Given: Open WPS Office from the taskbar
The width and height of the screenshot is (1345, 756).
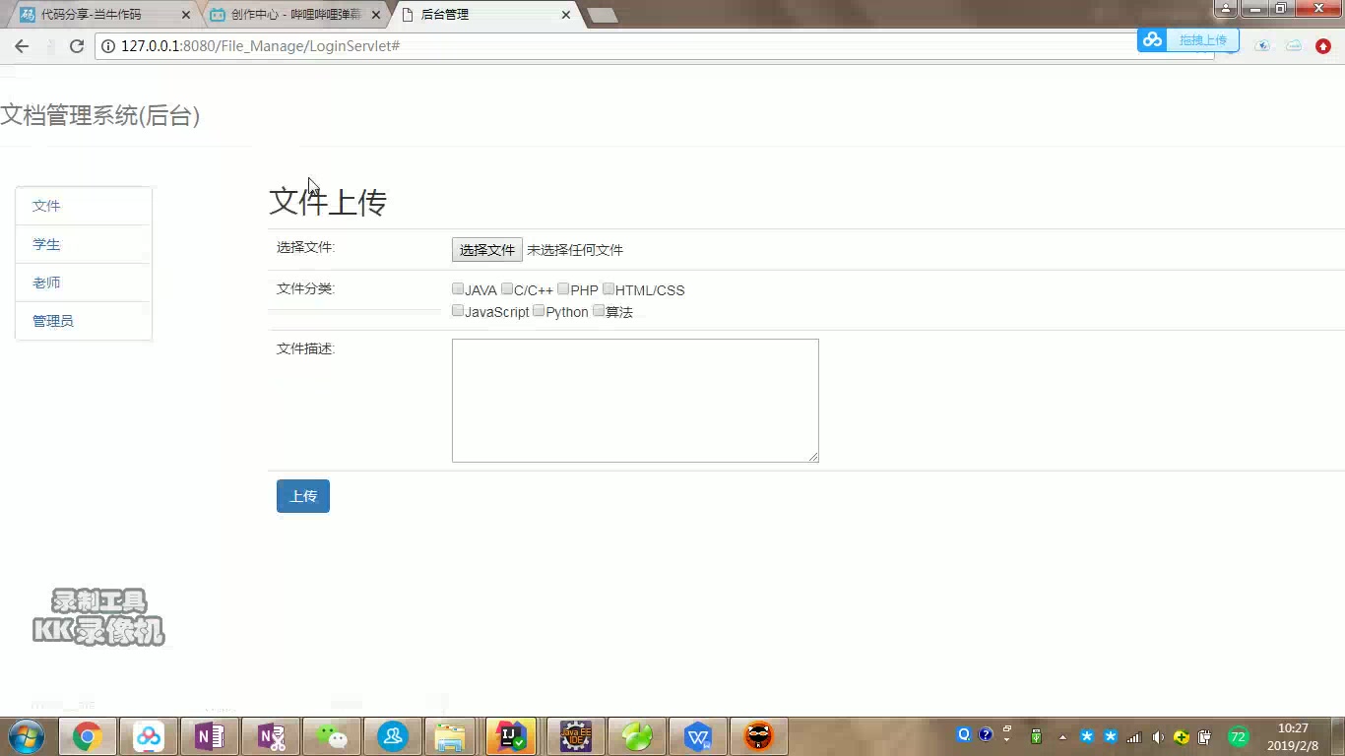Looking at the screenshot, I should (698, 735).
